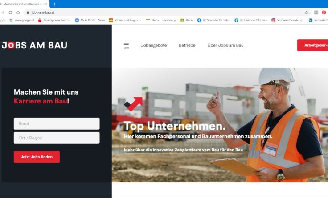This screenshot has width=328, height=198.
Task: Focus the jobs-am-bau.at address bar
Action: coord(167,12)
